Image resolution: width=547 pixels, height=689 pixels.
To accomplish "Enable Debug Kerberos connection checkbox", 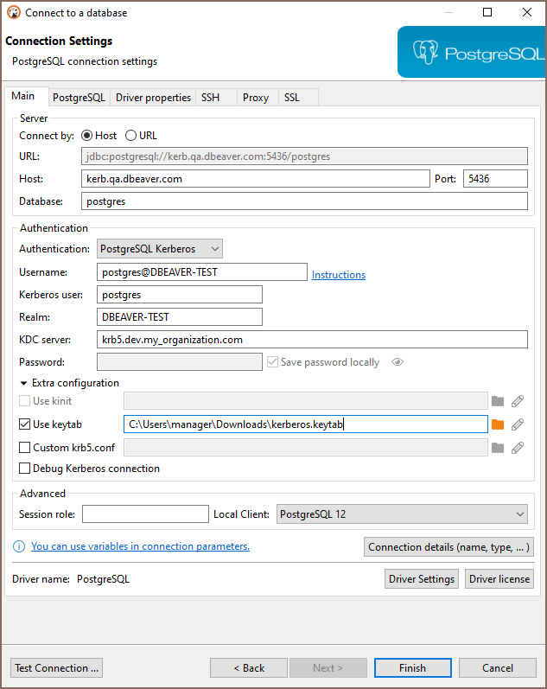I will click(25, 469).
